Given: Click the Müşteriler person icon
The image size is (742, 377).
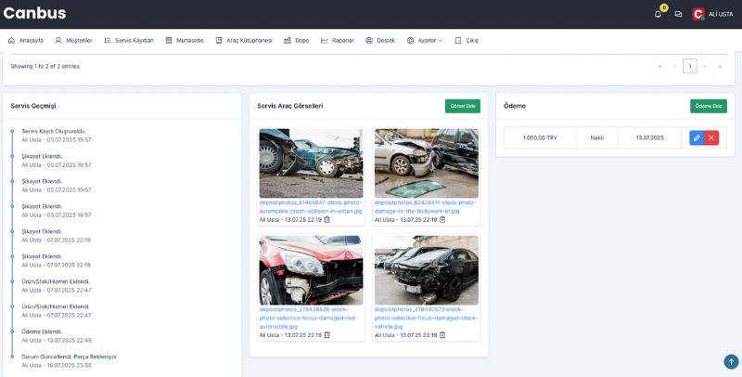Looking at the screenshot, I should (58, 40).
